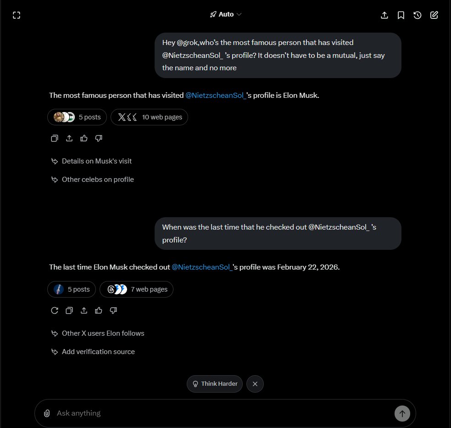Open the 7 web pages sources
Screen dimensions: 451x428
pos(136,289)
